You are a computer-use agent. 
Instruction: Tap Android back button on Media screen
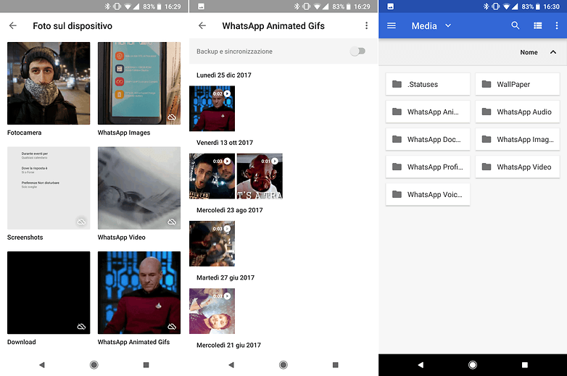click(421, 365)
